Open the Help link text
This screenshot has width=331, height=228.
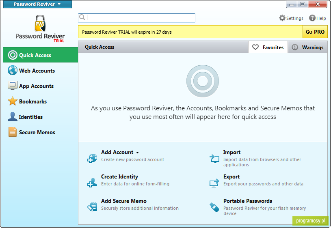click(321, 18)
